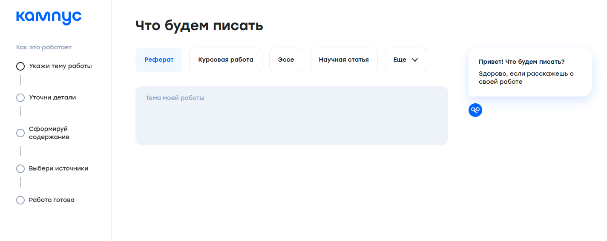
Task: Click the circle marker beside Укажи тему работы
Action: (x=20, y=66)
